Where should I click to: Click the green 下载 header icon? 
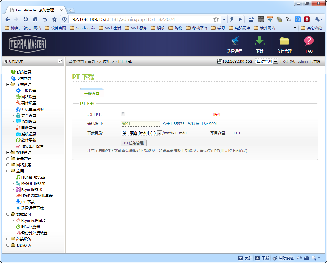[259, 42]
